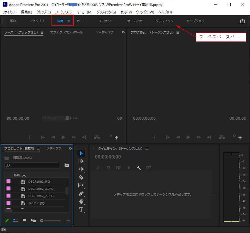Image resolution: width=250 pixels, height=233 pixels.
Task: Open Program monitor button editor plus
Action: tap(240, 138)
